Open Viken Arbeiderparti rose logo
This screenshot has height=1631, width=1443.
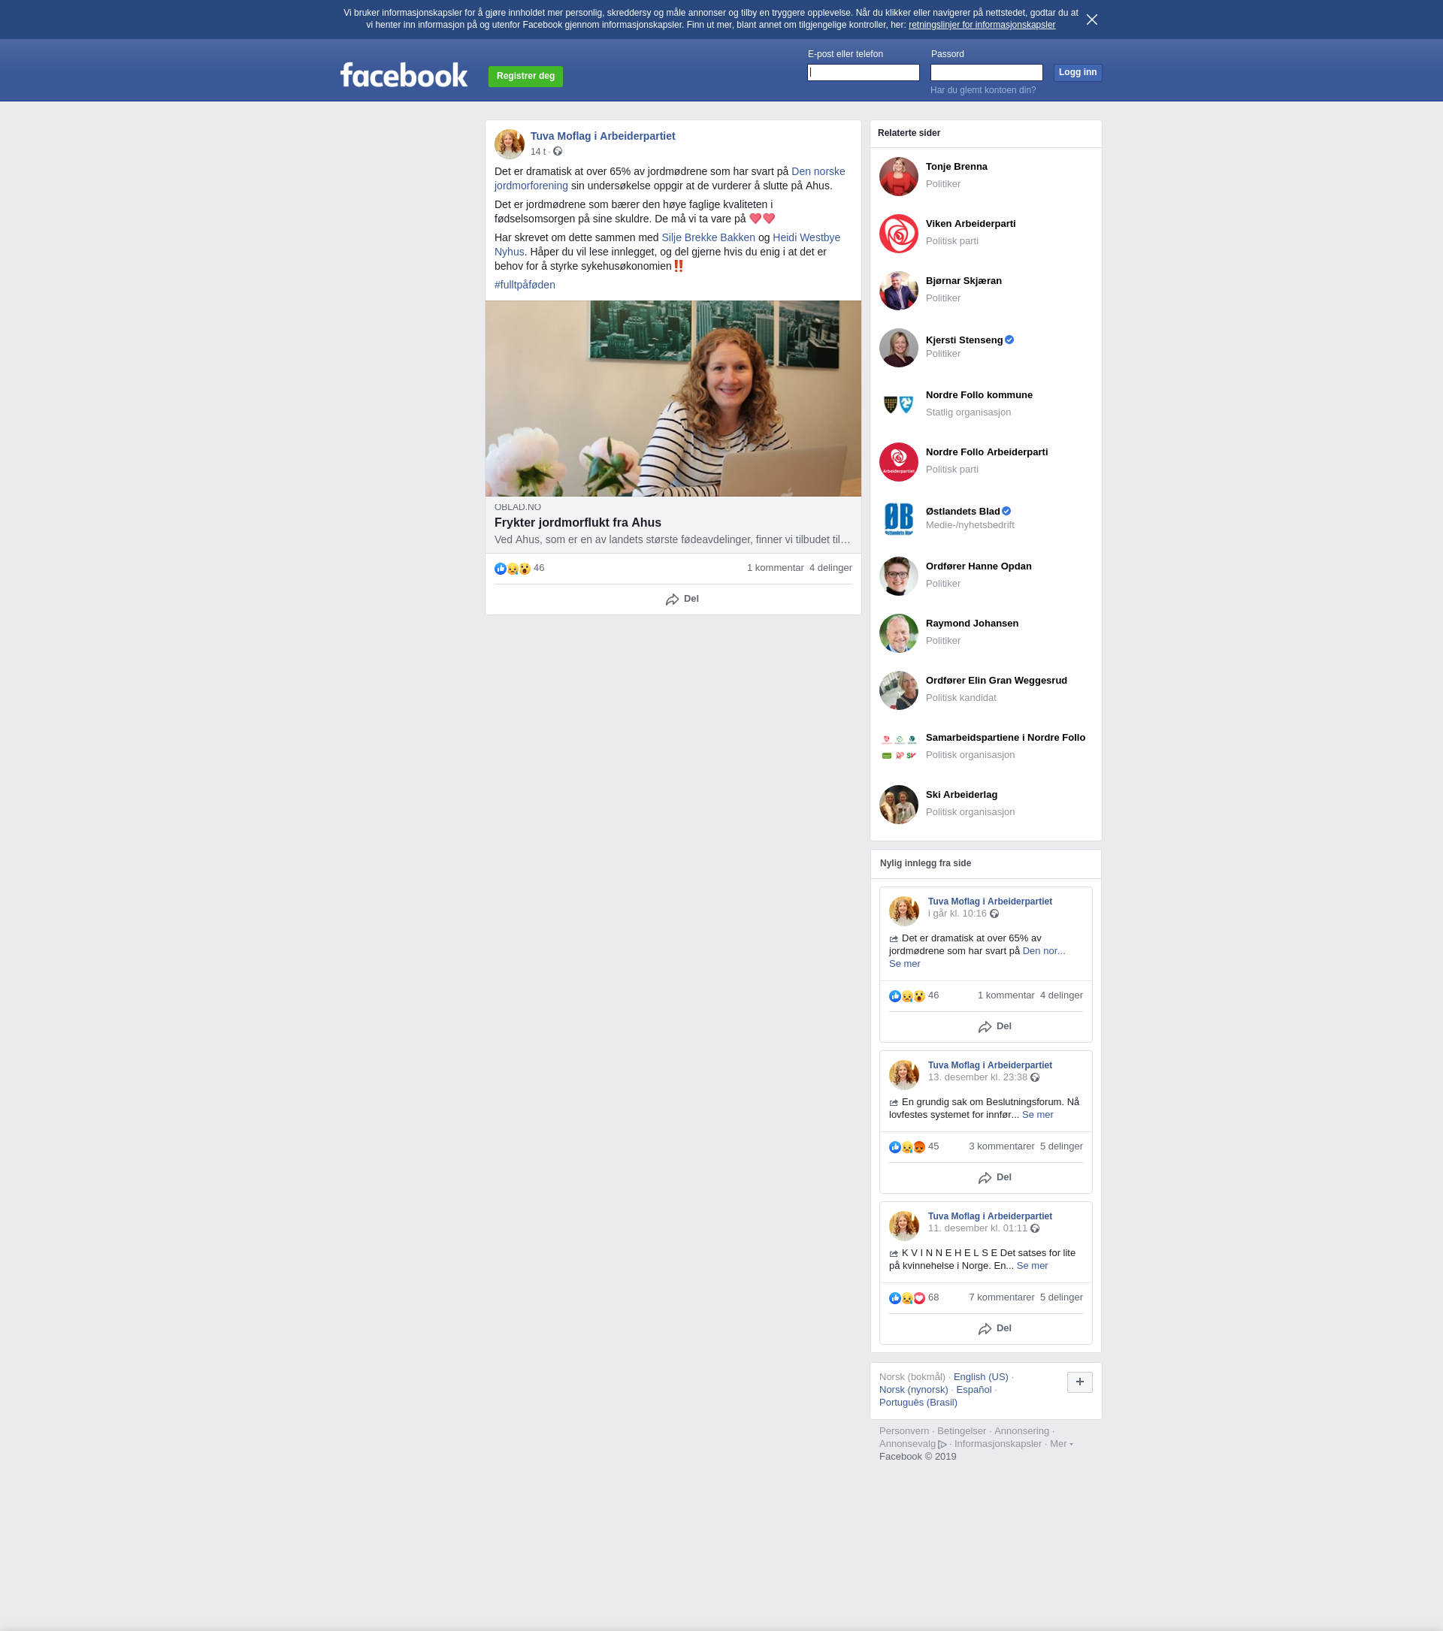pyautogui.click(x=899, y=233)
